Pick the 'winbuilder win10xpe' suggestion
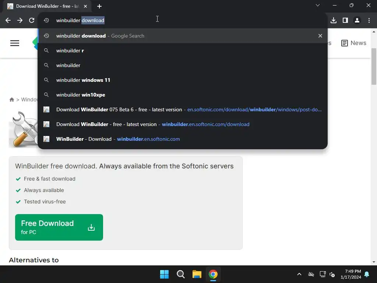The height and width of the screenshot is (283, 377). point(183,95)
